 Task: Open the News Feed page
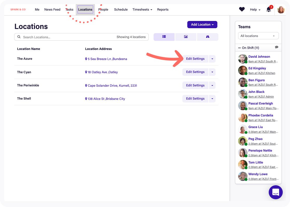point(52,10)
